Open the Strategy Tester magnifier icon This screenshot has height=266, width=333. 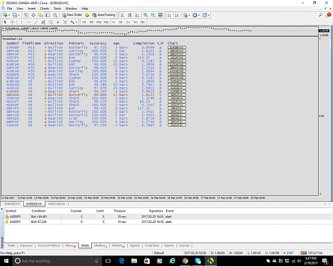coord(55,15)
